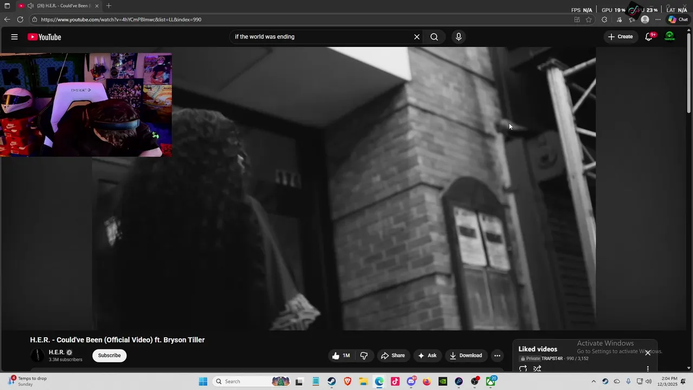Image resolution: width=693 pixels, height=390 pixels.
Task: Open the H.E.R. channel name link
Action: [56, 352]
